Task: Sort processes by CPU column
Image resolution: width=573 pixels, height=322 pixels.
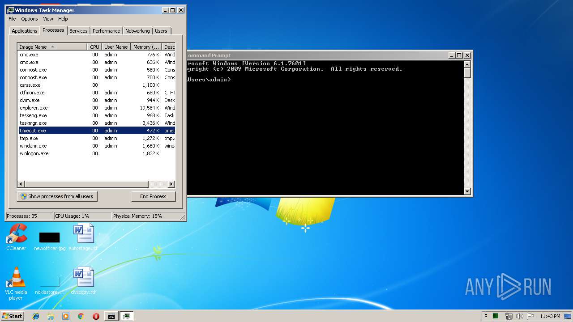Action: coord(94,47)
